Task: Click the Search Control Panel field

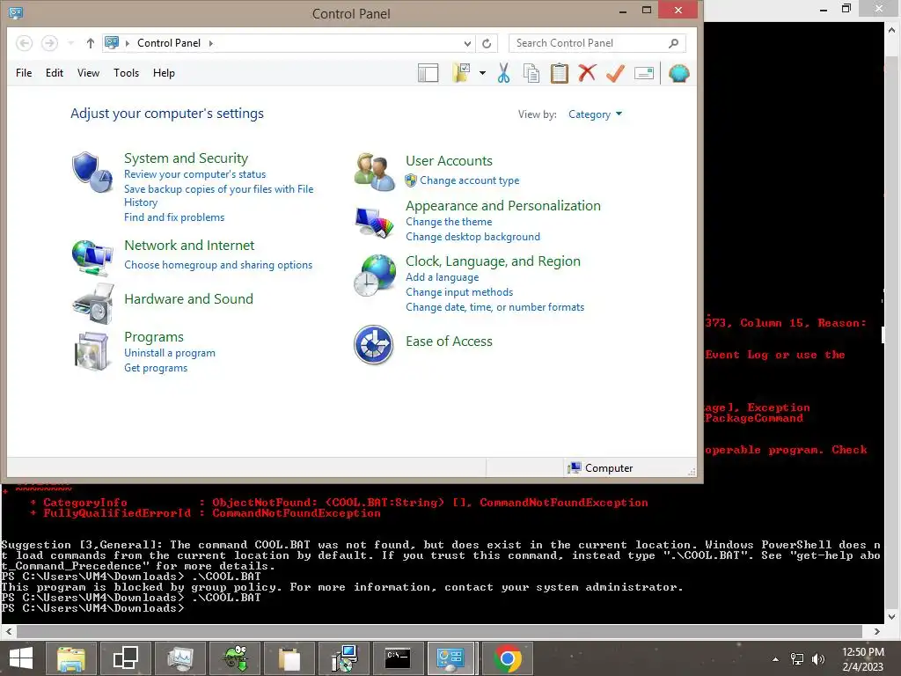Action: tap(597, 43)
